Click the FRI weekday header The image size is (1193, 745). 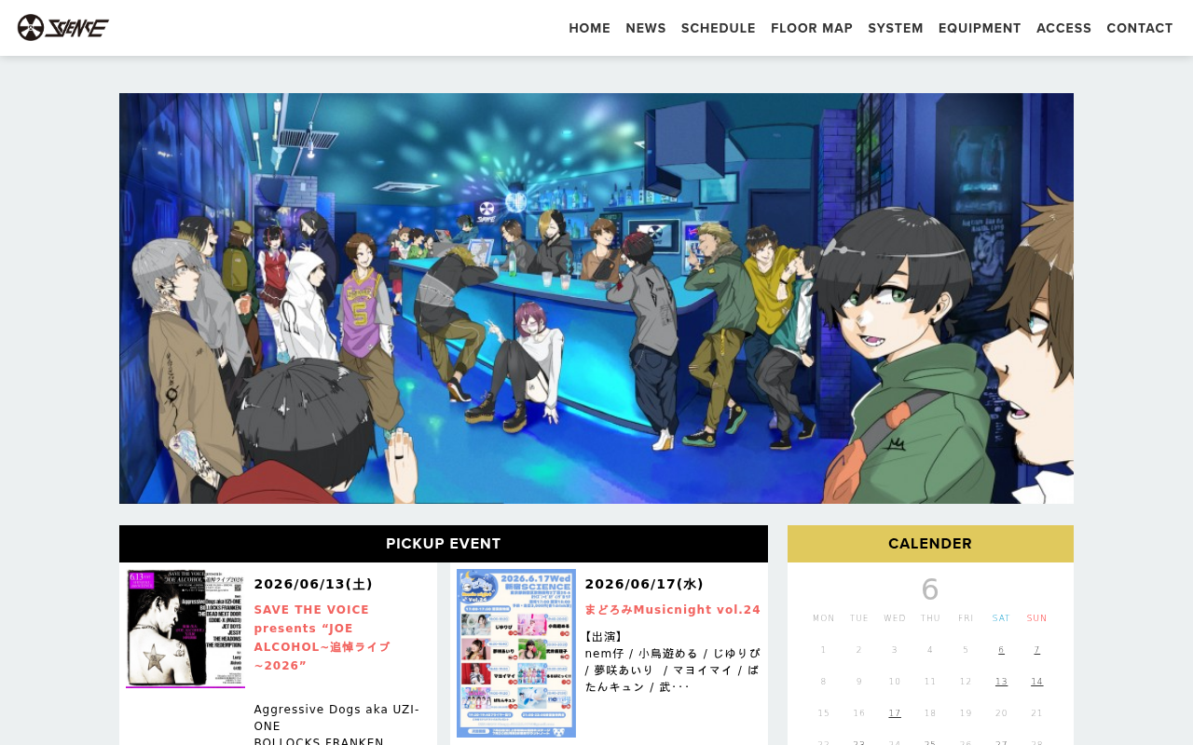pyautogui.click(x=966, y=618)
